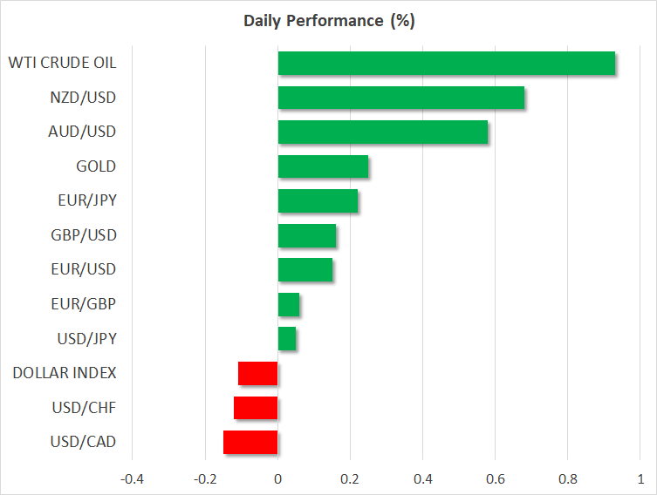This screenshot has width=657, height=495.
Task: Select the EUR/JPY green bar
Action: click(x=318, y=201)
